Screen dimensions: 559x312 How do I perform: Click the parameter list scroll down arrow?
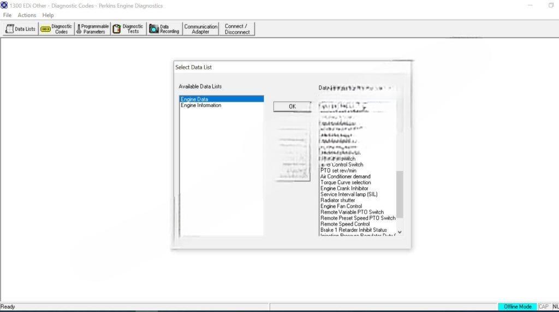coord(400,232)
